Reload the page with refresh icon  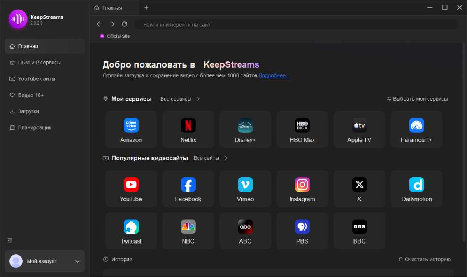[x=125, y=24]
